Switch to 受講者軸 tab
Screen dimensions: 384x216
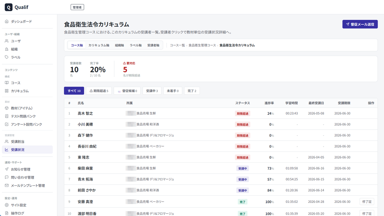tap(153, 45)
